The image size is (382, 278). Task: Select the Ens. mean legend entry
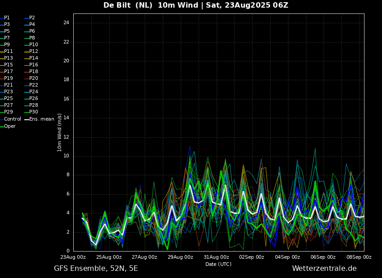click(41, 119)
